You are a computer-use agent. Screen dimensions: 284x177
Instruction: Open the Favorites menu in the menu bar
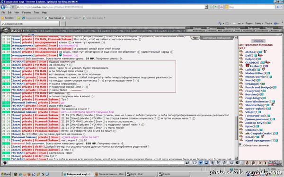(27, 13)
